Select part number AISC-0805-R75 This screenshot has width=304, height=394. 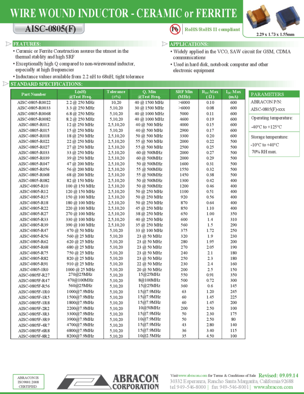[x=34, y=253]
